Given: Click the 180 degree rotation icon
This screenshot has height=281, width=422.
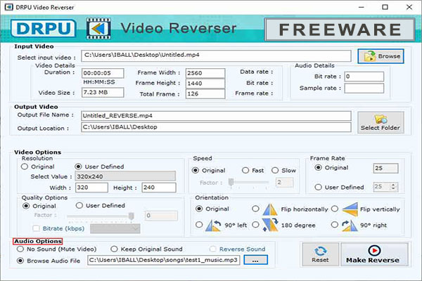Looking at the screenshot, I should (x=270, y=225).
